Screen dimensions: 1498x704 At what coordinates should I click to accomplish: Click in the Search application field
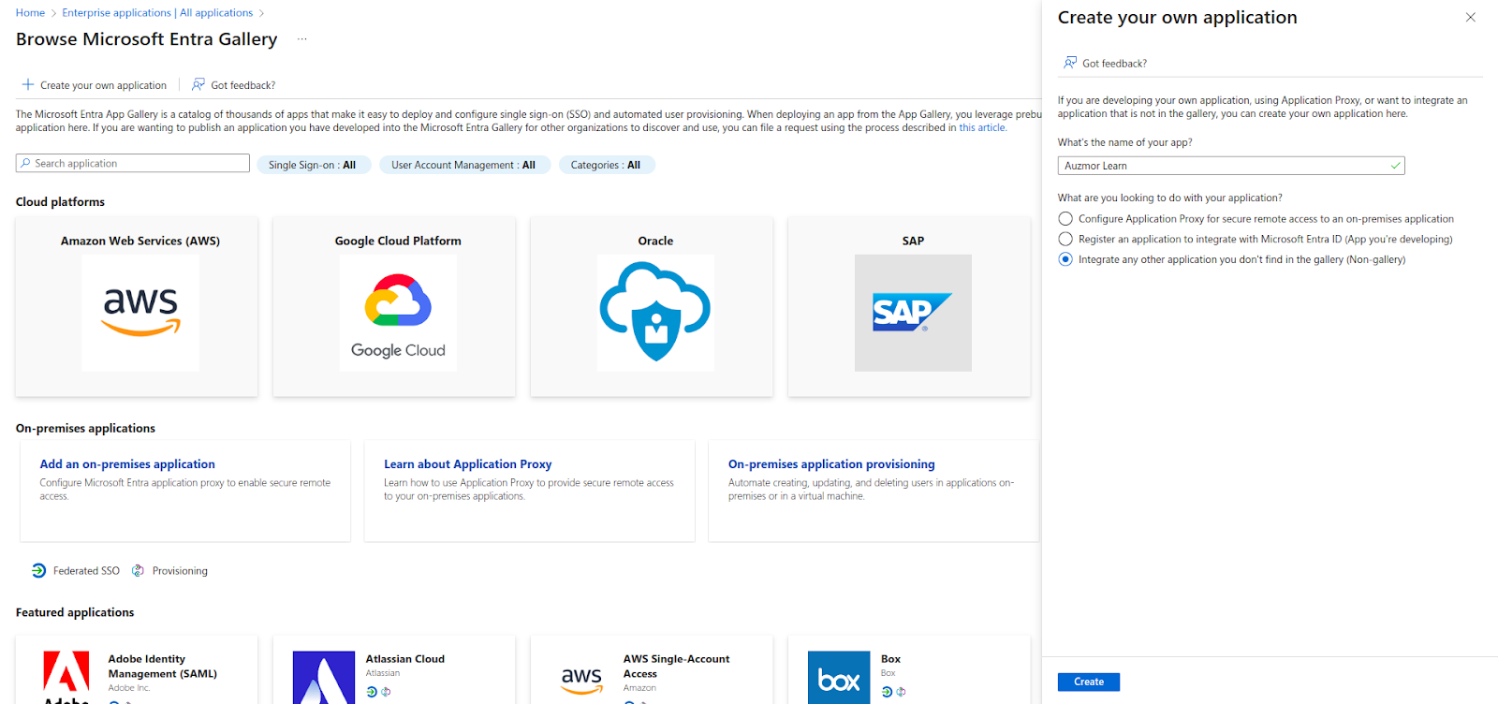tap(133, 163)
